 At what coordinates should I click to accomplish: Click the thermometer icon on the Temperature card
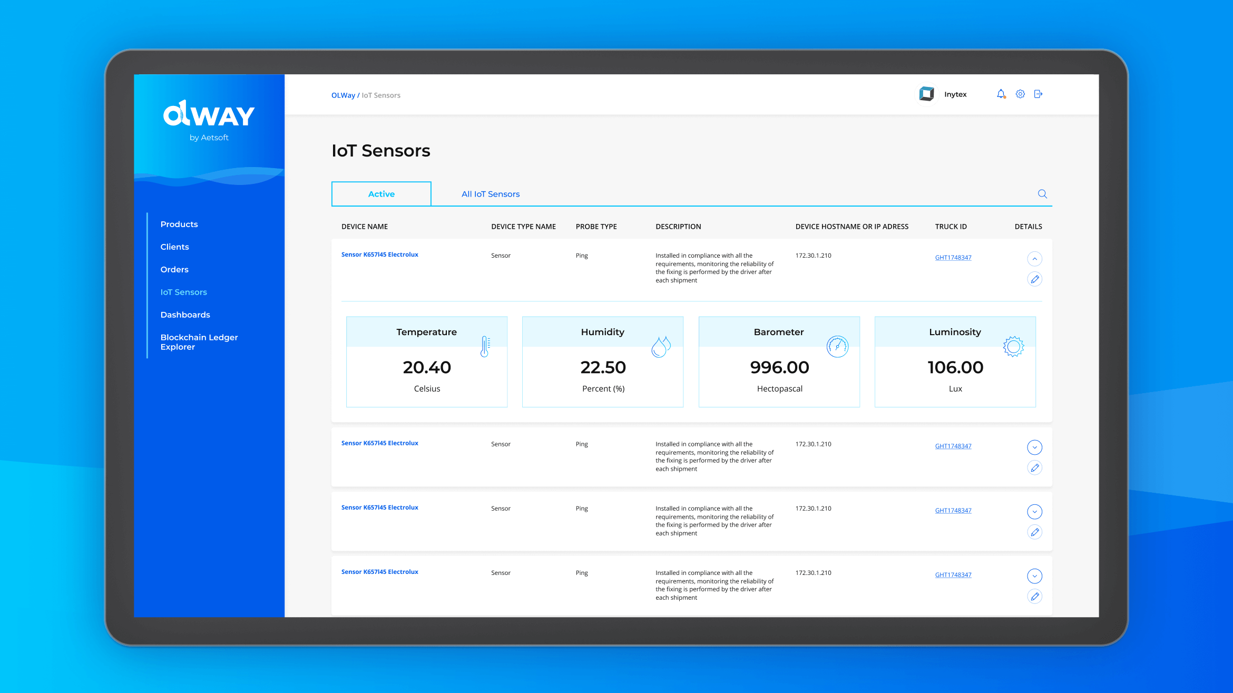pos(485,346)
